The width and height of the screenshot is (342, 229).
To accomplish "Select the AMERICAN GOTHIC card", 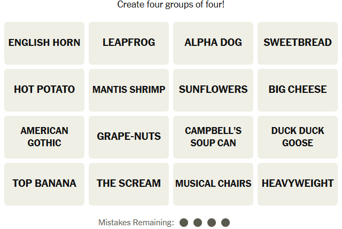I will [x=44, y=137].
